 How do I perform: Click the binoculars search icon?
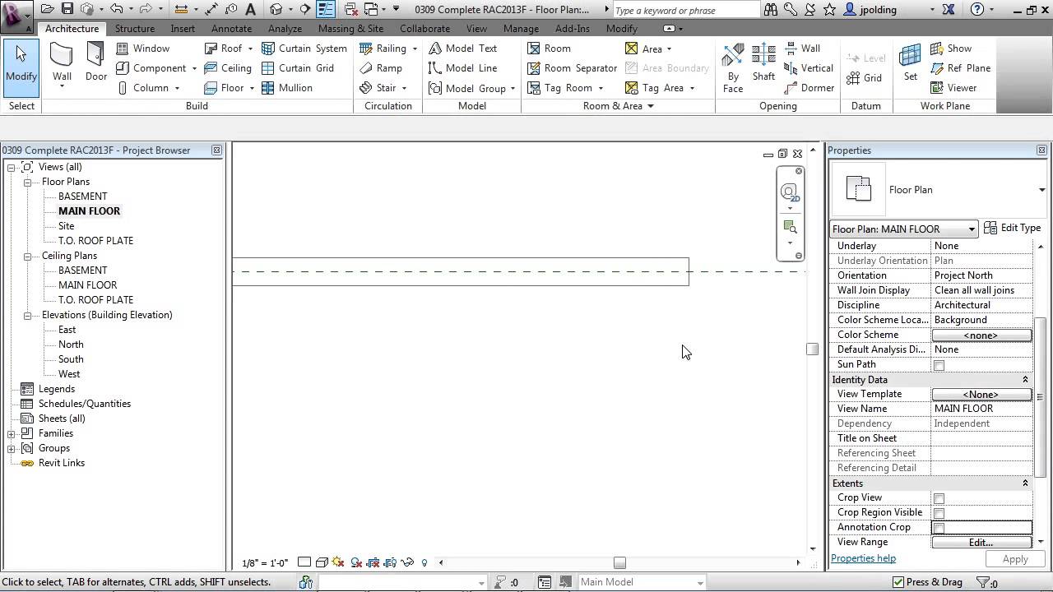(x=771, y=10)
